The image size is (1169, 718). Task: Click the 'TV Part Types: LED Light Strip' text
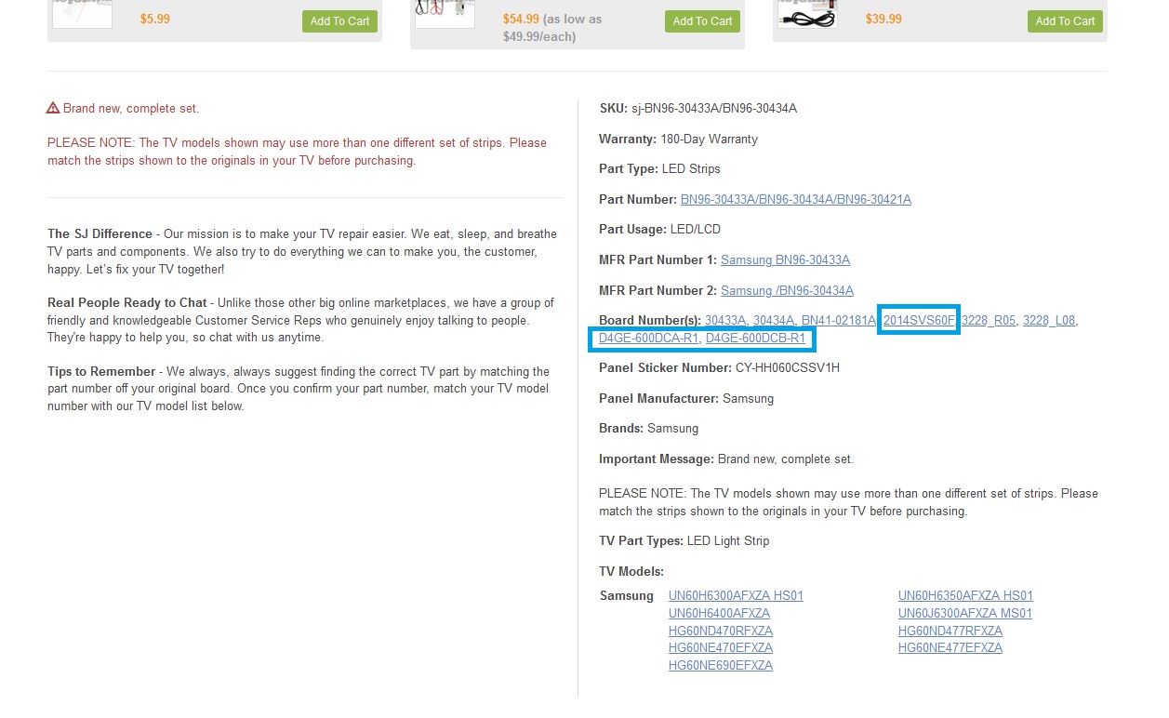click(684, 541)
